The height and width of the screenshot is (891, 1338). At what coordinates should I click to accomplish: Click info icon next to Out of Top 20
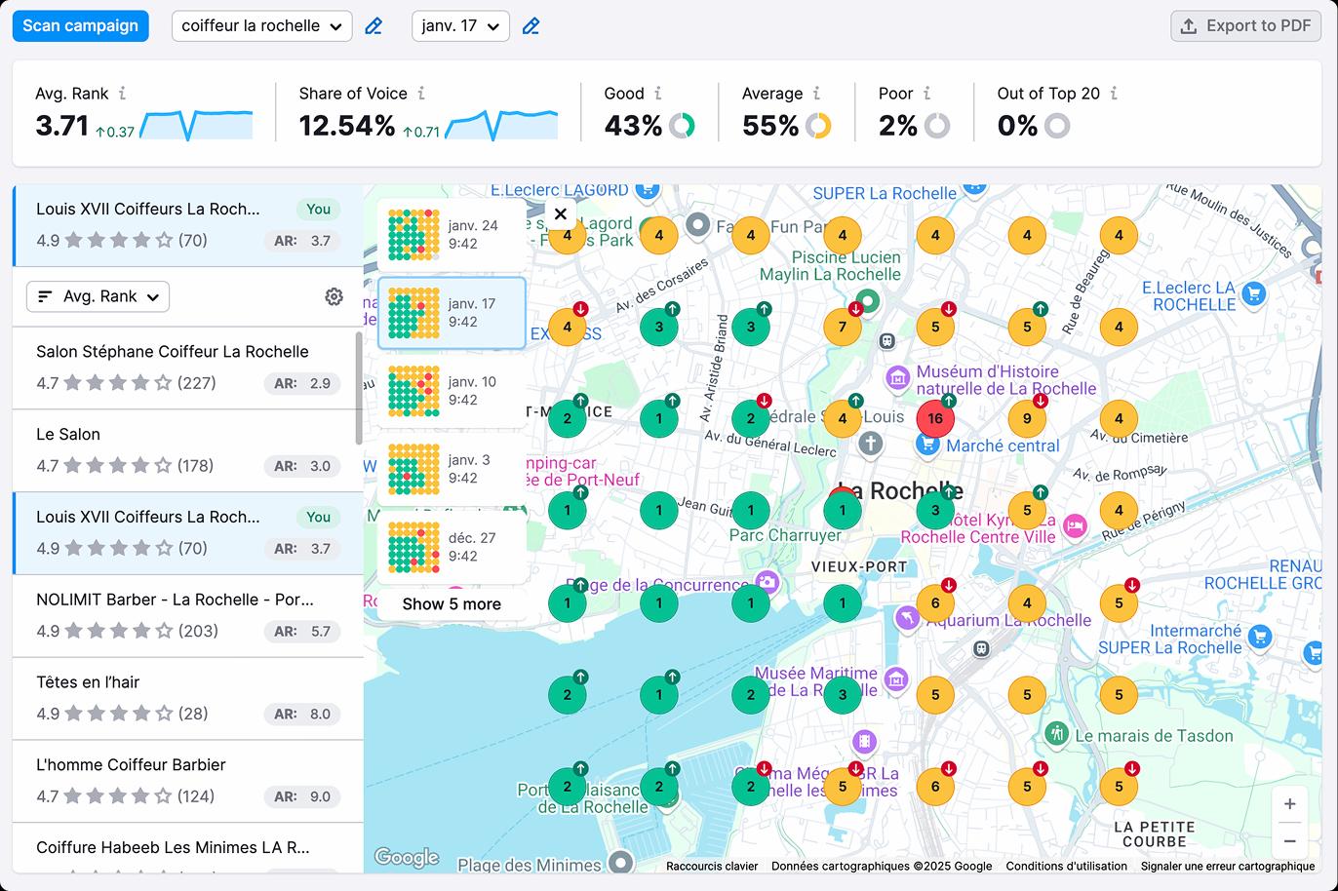click(x=1114, y=94)
